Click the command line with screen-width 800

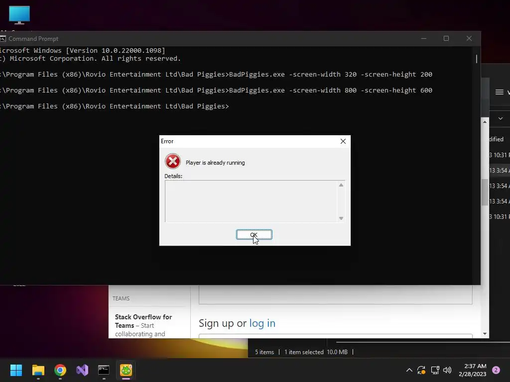216,91
